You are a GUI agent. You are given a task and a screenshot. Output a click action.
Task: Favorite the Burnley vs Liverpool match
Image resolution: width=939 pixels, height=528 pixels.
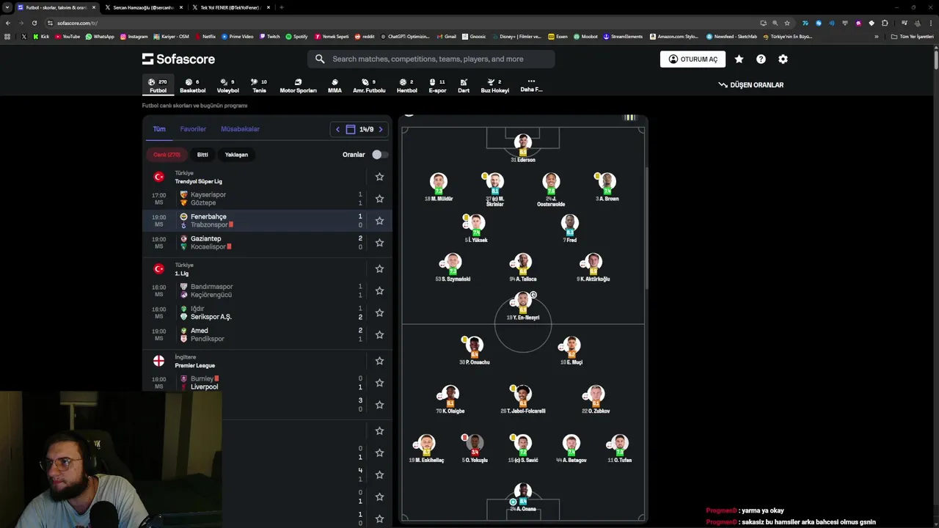(x=379, y=383)
